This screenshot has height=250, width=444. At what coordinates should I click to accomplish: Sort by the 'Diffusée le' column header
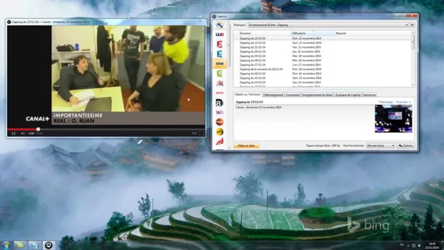tap(313, 33)
